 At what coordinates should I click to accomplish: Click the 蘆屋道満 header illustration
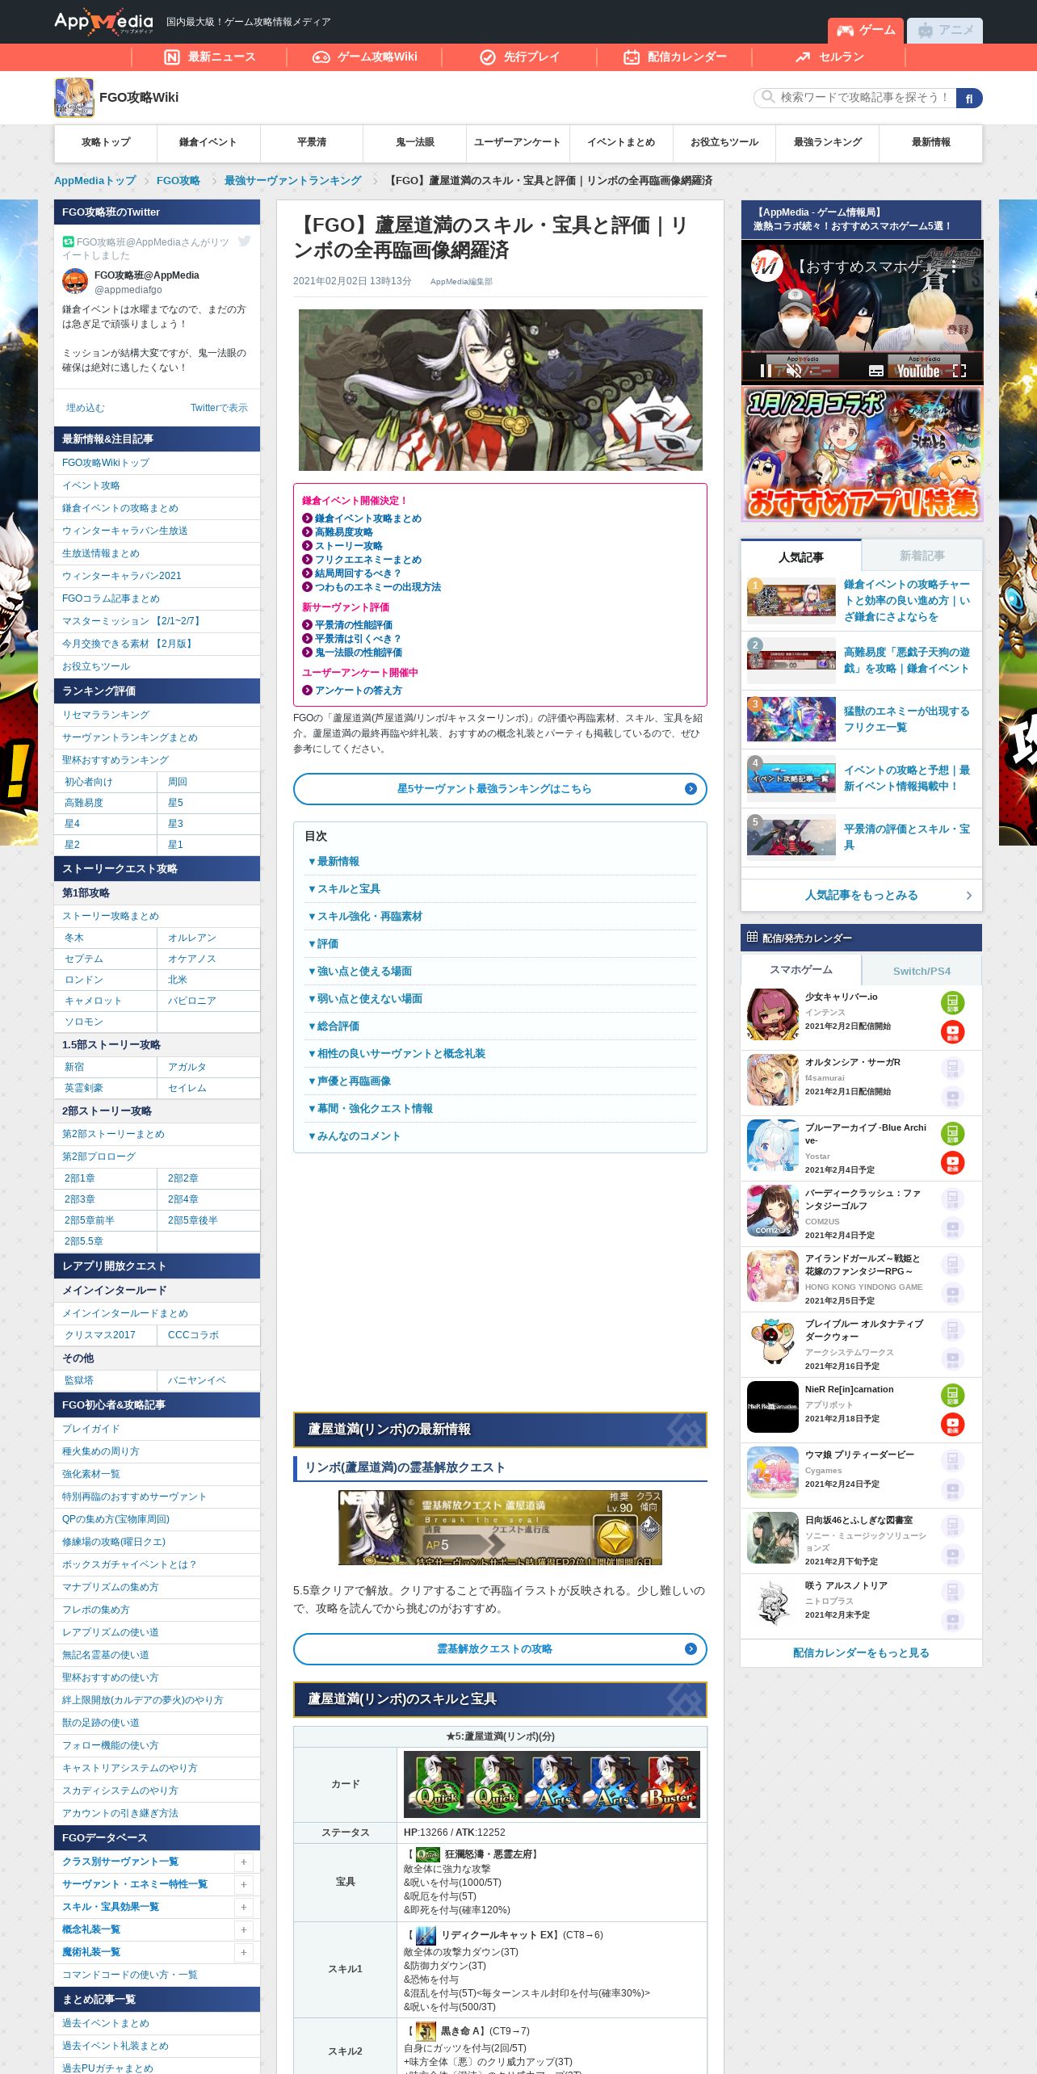pos(500,390)
